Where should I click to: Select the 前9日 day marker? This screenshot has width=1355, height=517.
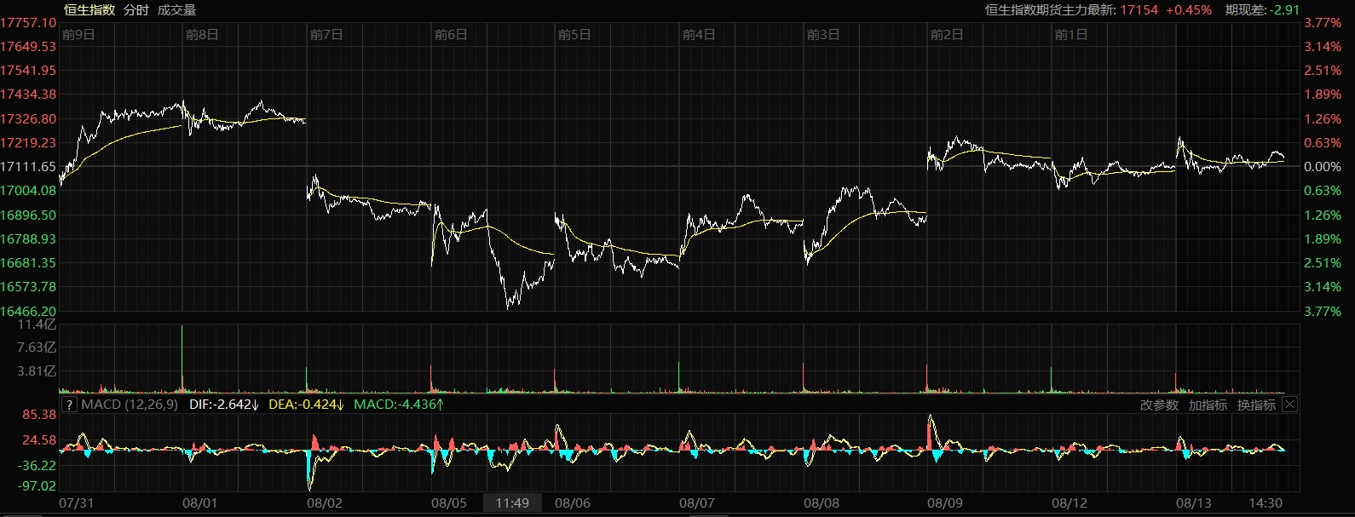[x=78, y=35]
